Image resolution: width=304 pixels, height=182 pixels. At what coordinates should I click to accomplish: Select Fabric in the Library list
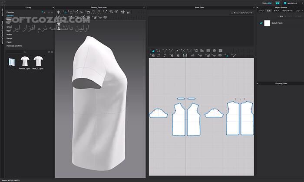(x=9, y=42)
